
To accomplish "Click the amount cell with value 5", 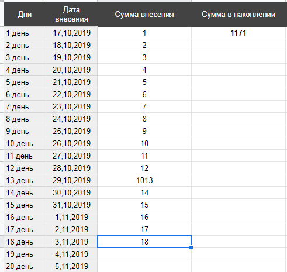I will [x=144, y=82].
